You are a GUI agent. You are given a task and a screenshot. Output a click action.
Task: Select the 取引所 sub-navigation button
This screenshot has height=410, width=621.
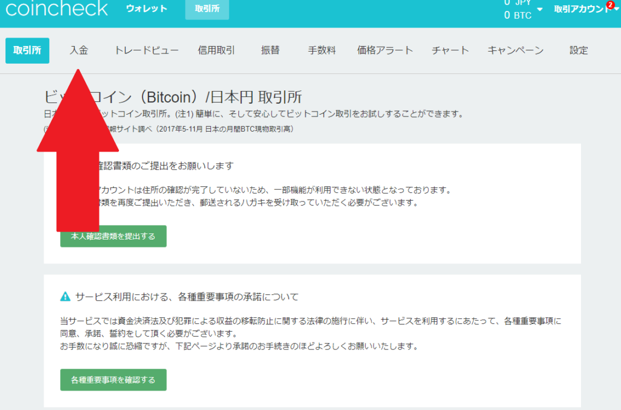(27, 51)
